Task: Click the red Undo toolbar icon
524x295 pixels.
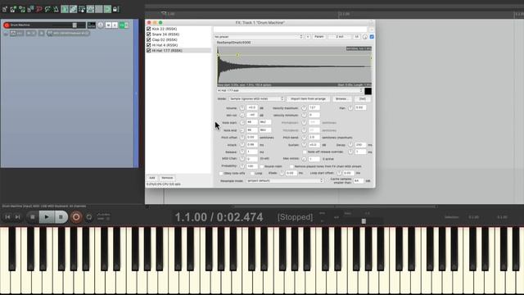Action: coord(39,9)
